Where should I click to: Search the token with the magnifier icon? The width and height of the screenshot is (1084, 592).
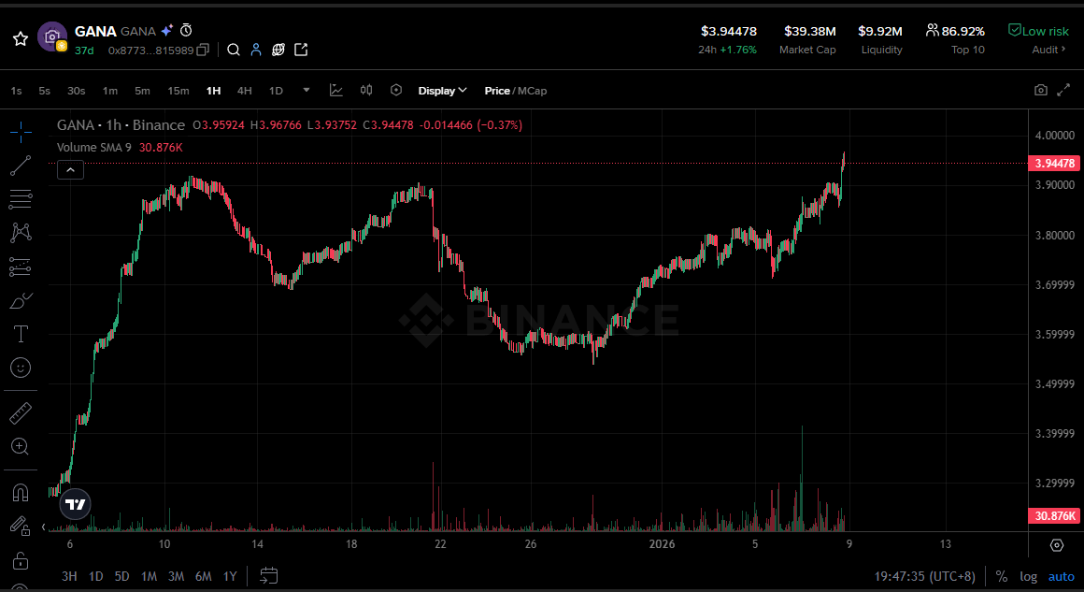[x=234, y=50]
